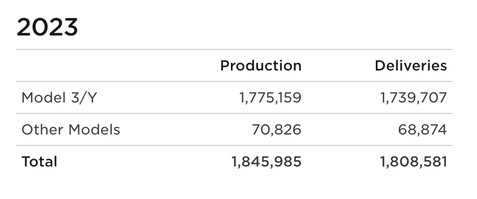
Task: Click the 2023 heading
Action: 47,27
